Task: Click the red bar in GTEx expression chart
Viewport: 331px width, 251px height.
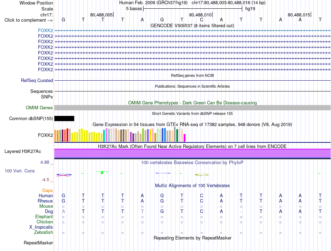Action: [x=67, y=135]
